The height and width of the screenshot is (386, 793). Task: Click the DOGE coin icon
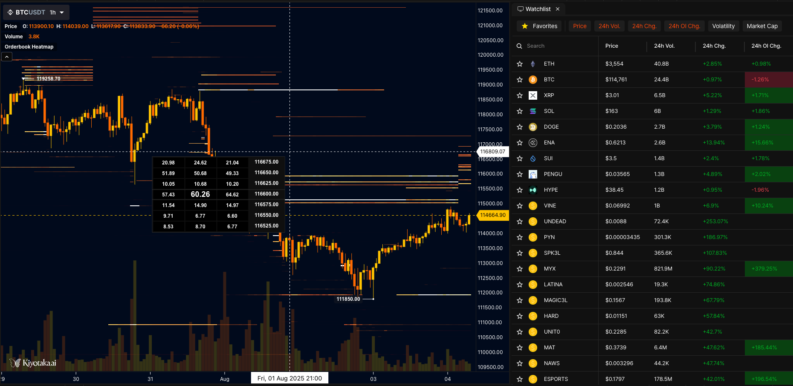[533, 127]
